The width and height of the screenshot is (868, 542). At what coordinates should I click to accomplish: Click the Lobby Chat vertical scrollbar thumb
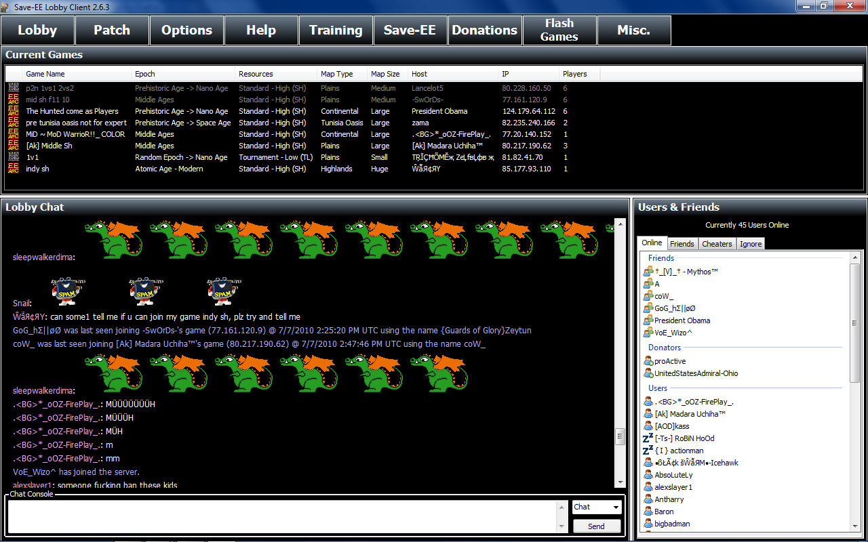coord(620,437)
